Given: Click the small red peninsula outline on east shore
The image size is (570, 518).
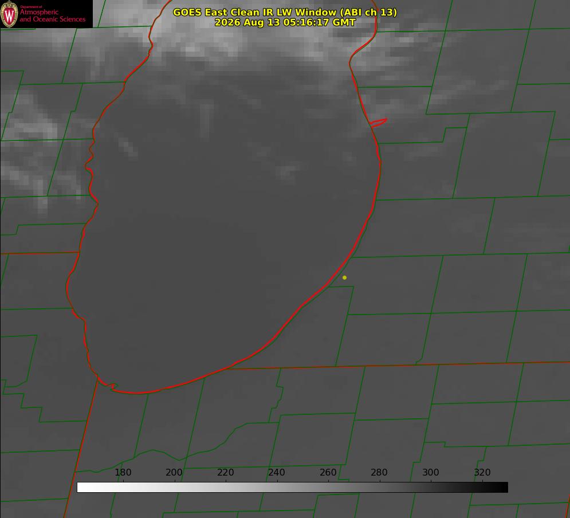Looking at the screenshot, I should pos(378,123).
